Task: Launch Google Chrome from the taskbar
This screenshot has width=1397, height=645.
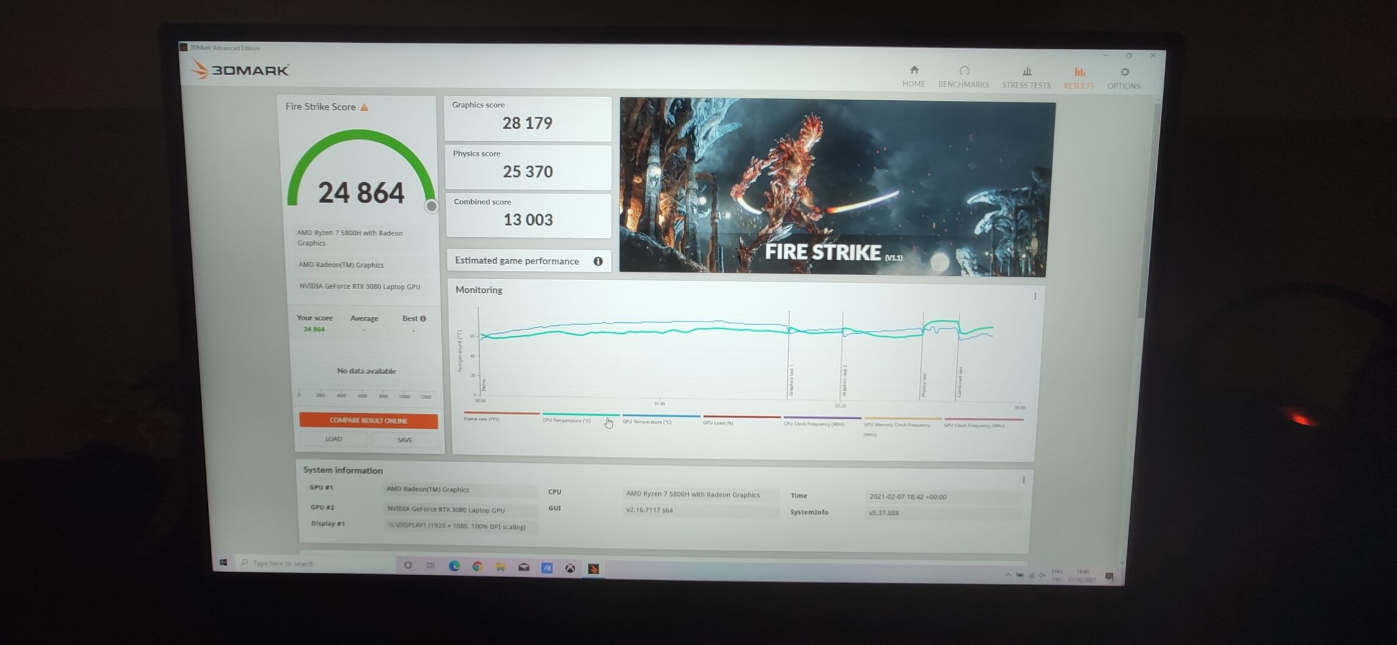Action: tap(477, 567)
